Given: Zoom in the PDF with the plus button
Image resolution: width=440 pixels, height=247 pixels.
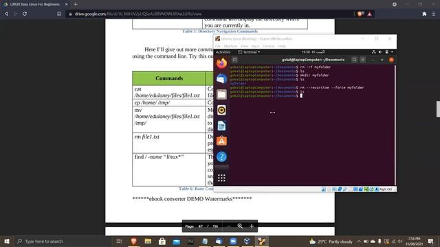Looking at the screenshot, I should click(252, 226).
